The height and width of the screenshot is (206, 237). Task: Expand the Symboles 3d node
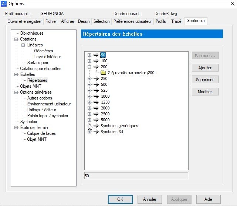click(89, 132)
